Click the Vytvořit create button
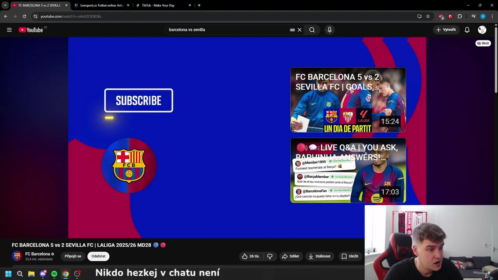 pyautogui.click(x=446, y=30)
